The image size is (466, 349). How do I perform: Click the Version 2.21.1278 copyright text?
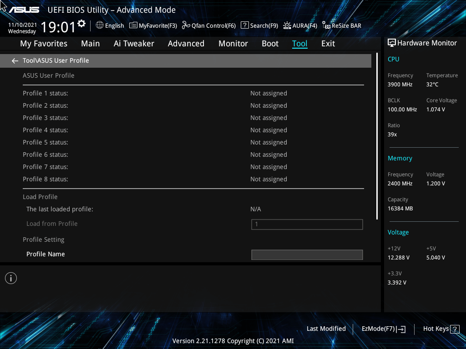(x=233, y=341)
